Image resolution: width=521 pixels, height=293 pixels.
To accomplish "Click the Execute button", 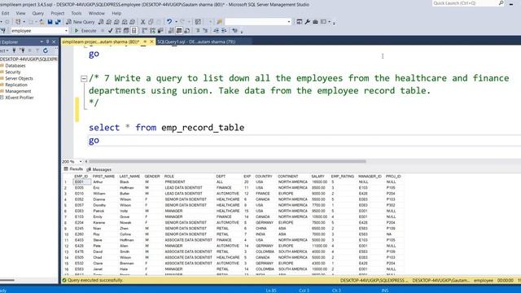I will pos(85,31).
